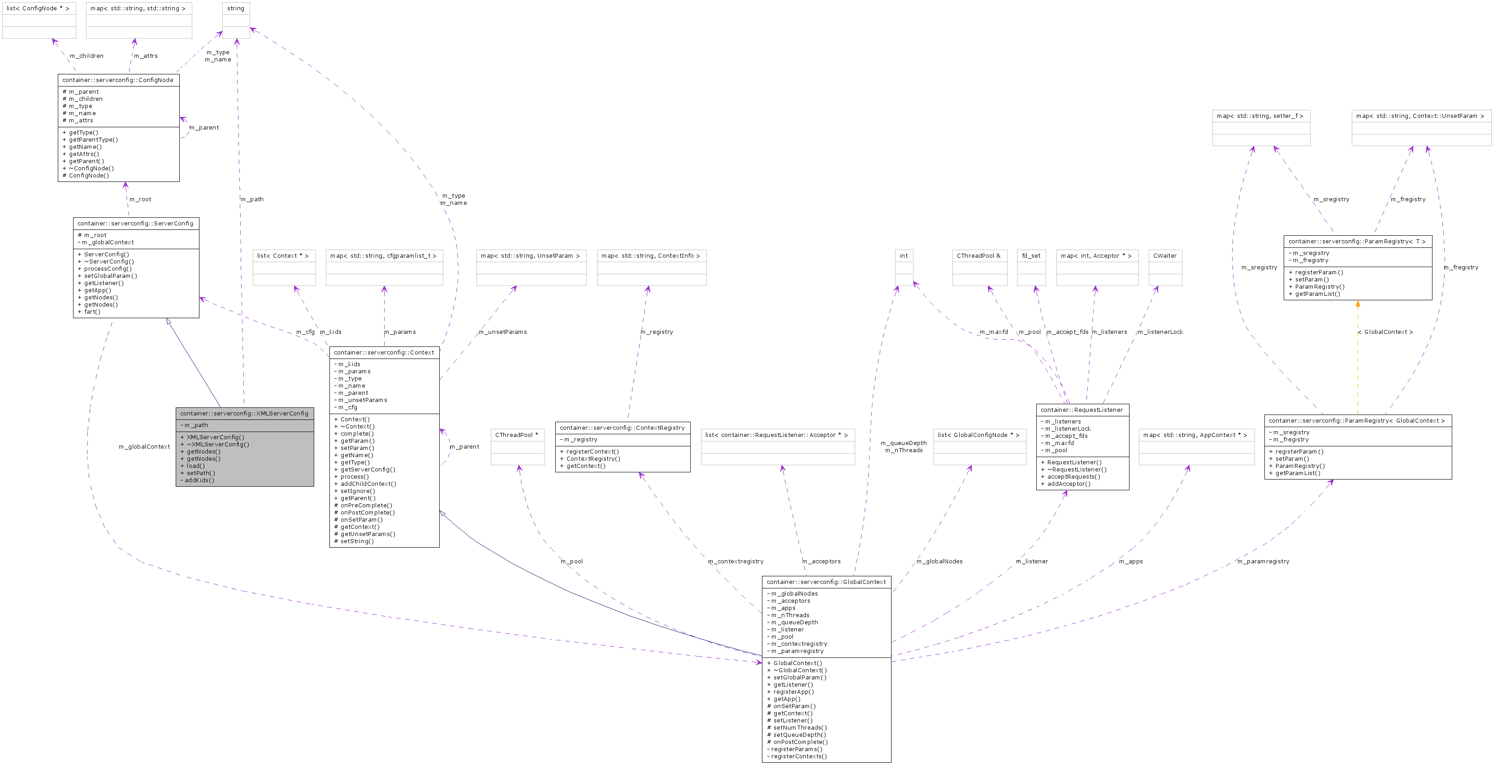This screenshot has height=765, width=1493.
Task: Click the list< GlobalConfigNode * > box
Action: [979, 447]
